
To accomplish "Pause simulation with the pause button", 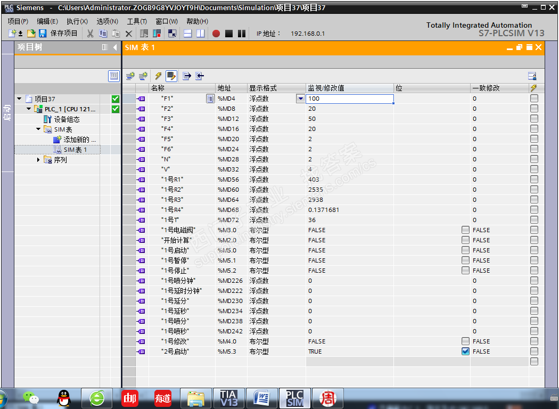I will 242,34.
